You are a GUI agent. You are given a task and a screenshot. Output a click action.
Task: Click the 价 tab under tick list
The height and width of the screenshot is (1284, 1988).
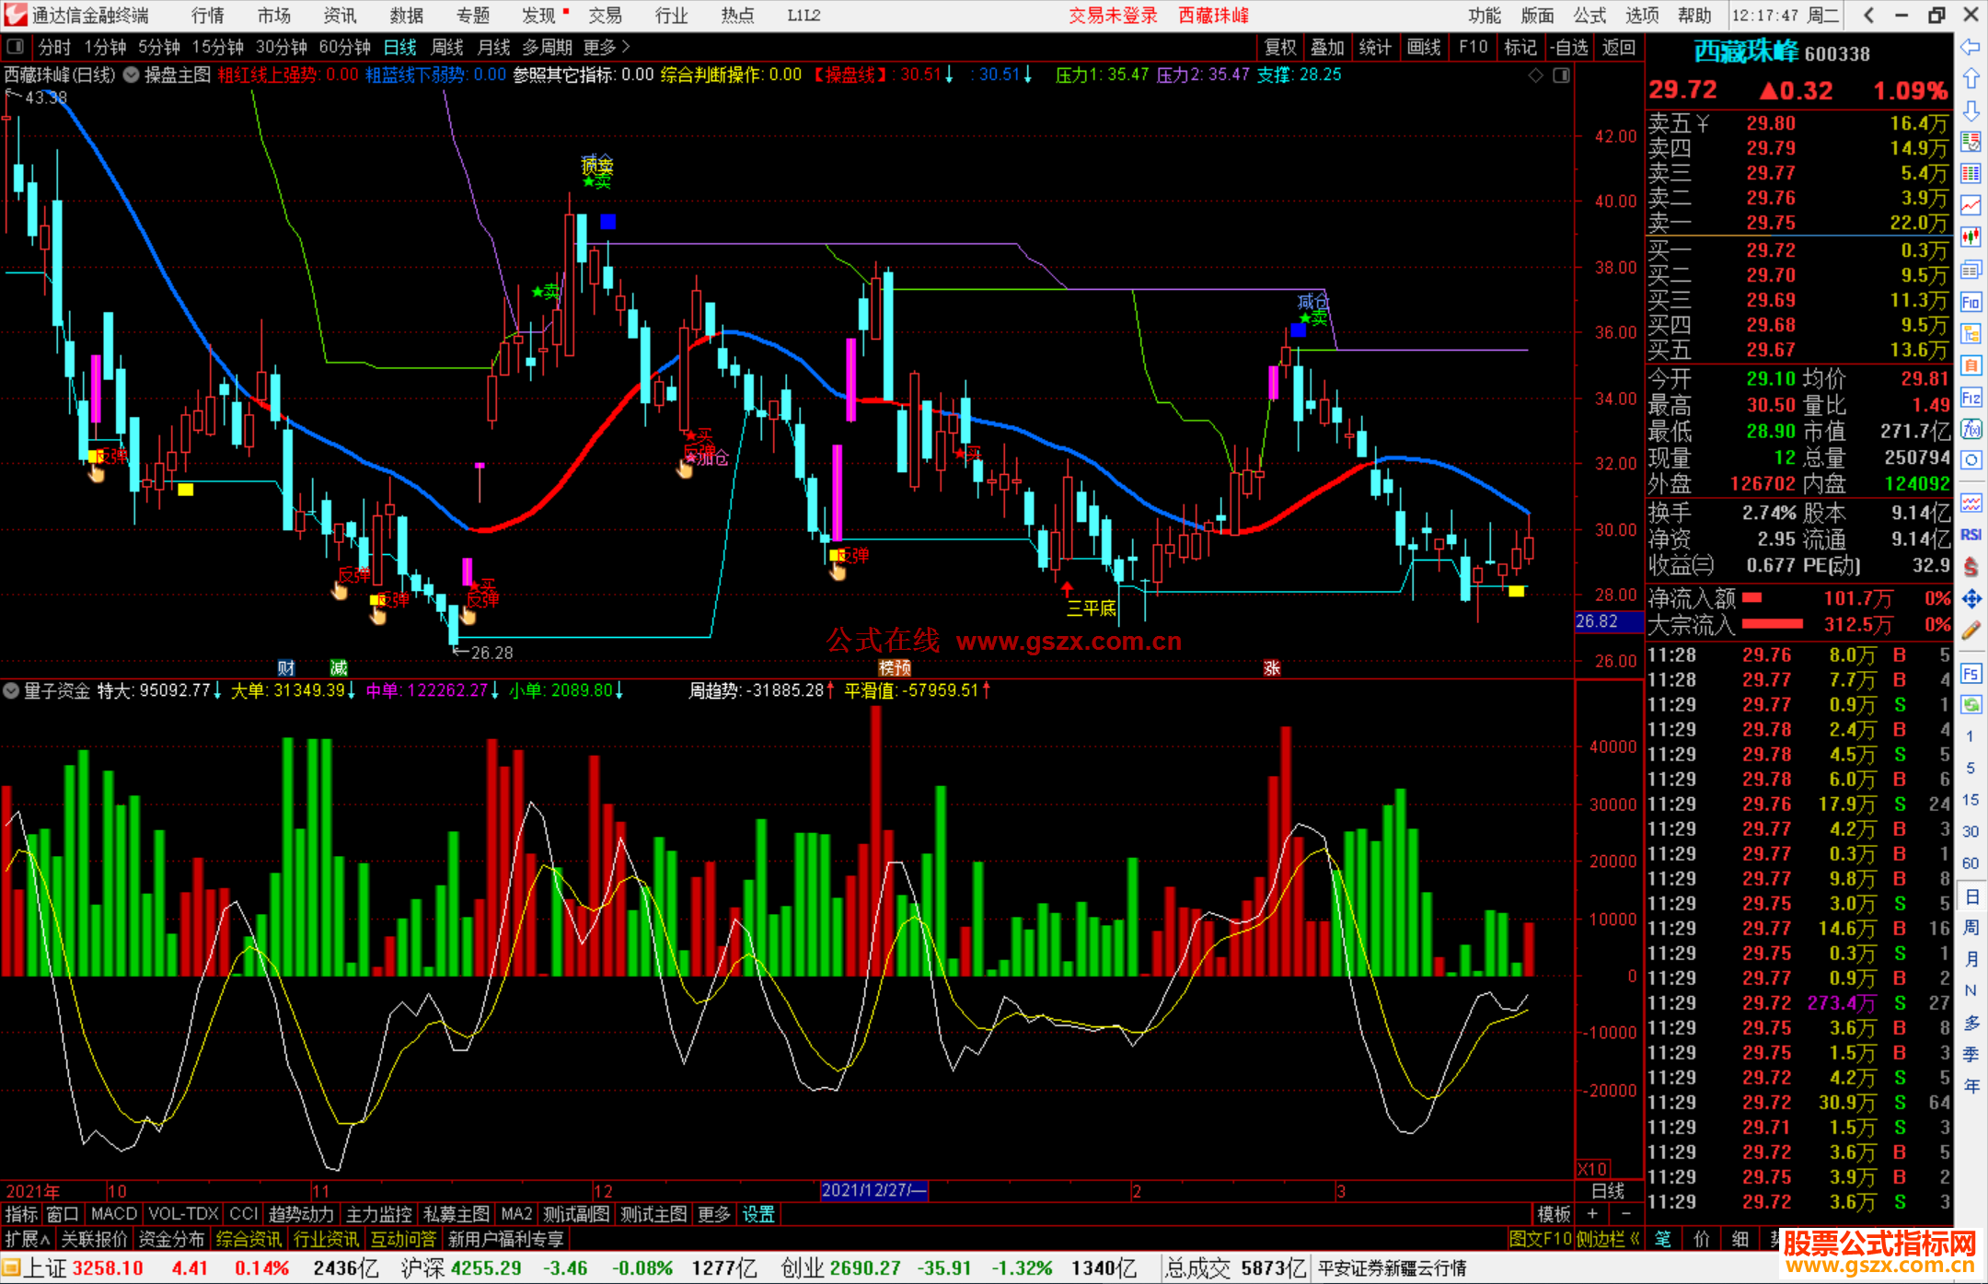click(1701, 1239)
